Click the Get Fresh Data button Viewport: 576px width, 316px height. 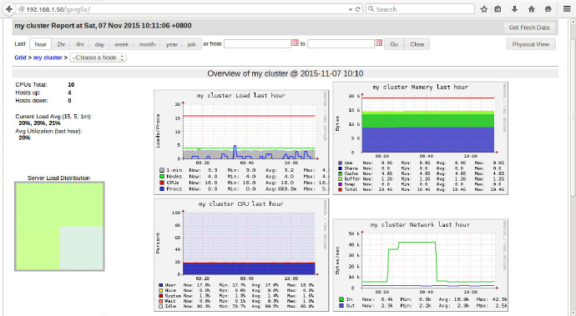tap(529, 28)
